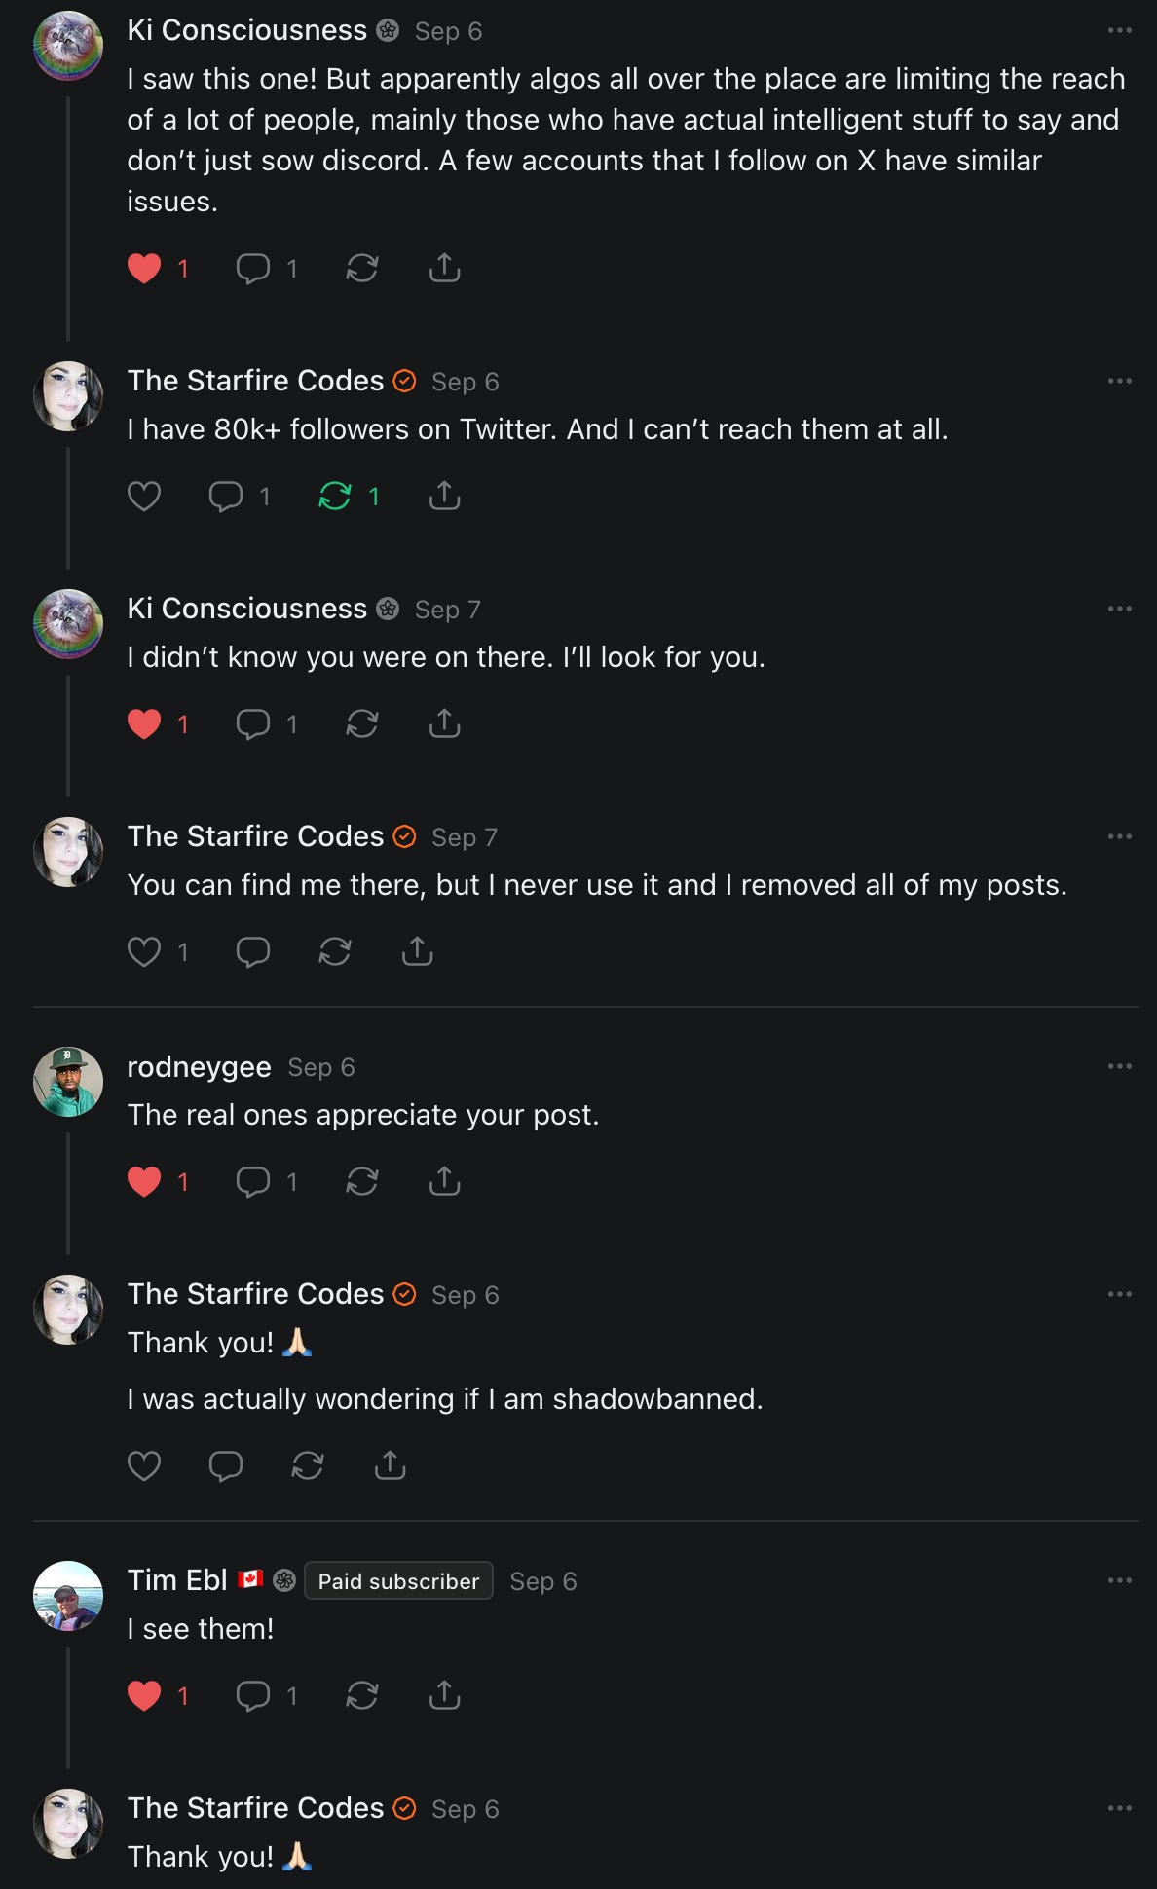The width and height of the screenshot is (1157, 1889).
Task: Open more options for rodneygee's comment
Action: (1119, 1066)
